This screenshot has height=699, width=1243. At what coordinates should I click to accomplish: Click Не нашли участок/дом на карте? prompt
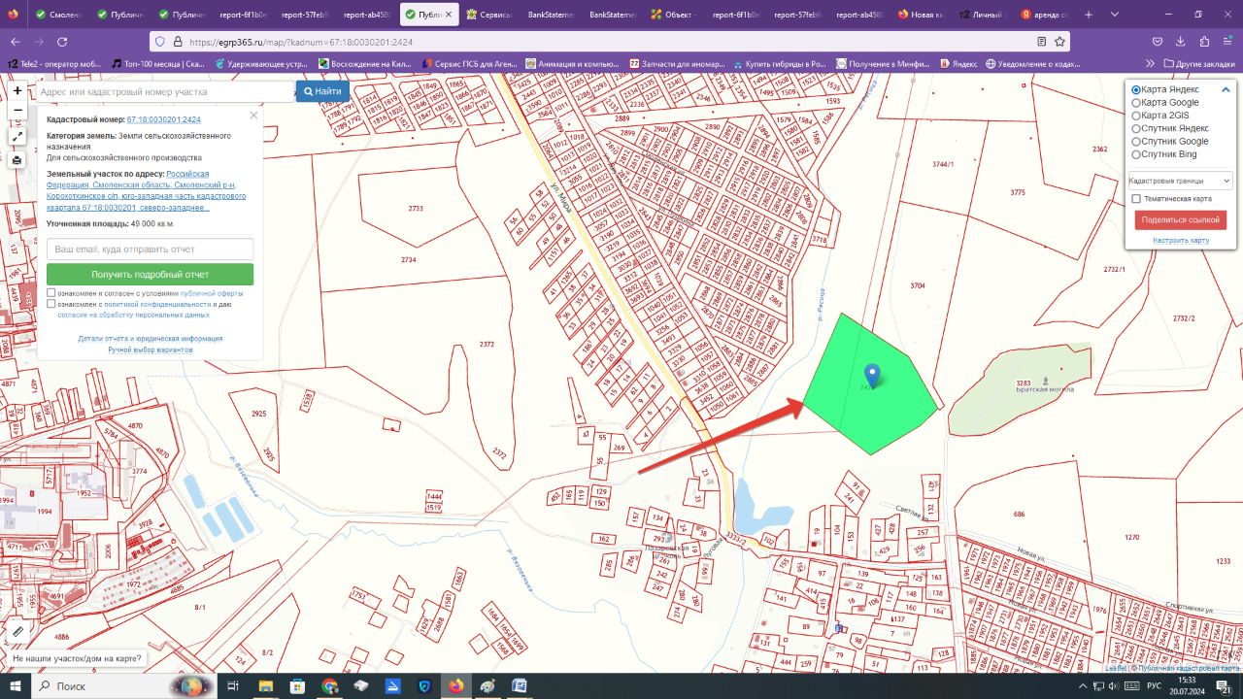tap(77, 658)
